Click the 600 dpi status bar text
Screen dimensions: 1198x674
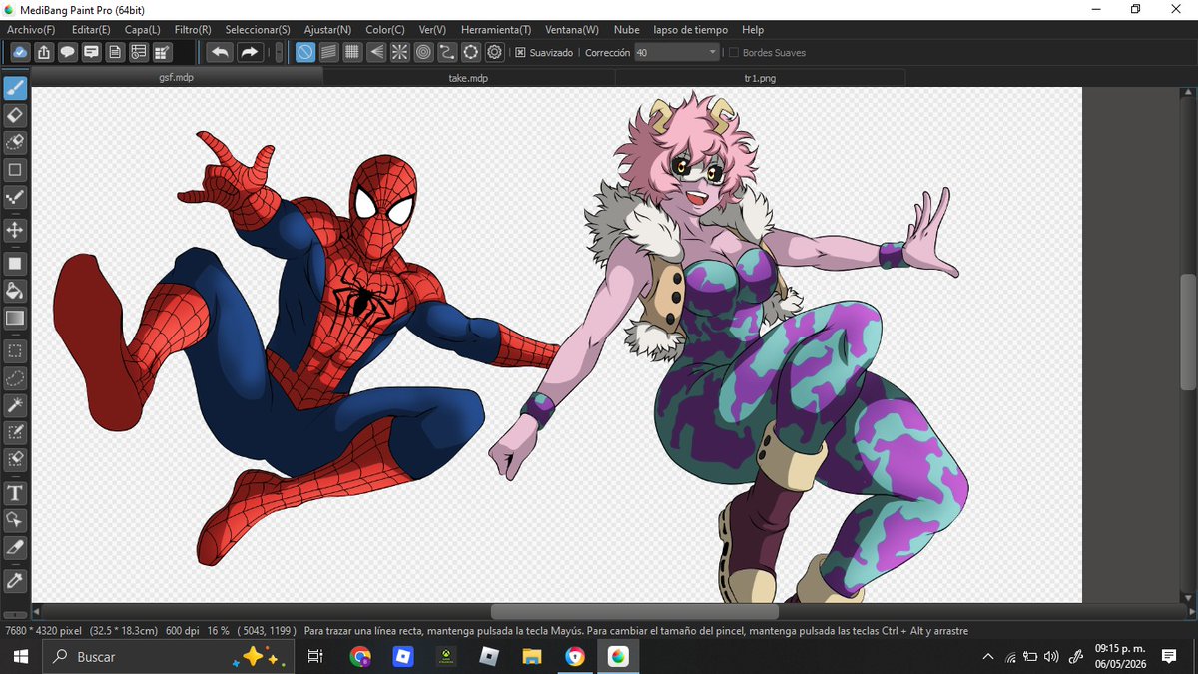(184, 631)
